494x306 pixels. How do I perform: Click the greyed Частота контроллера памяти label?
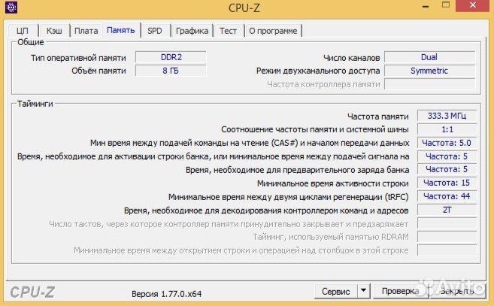tap(323, 84)
